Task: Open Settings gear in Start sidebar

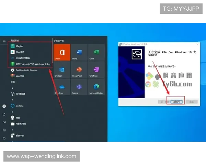Action: click(4, 130)
